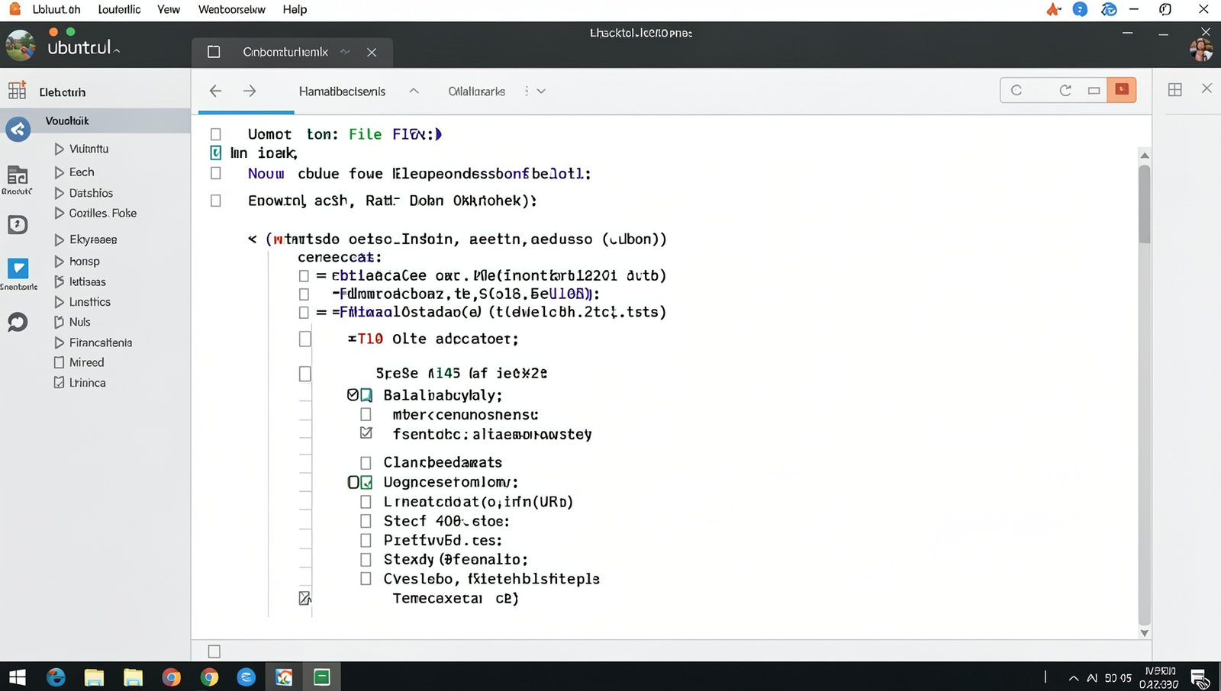
Task: Click the Elebcturh sidebar heading
Action: pyautogui.click(x=63, y=92)
